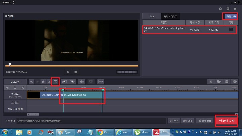This screenshot has width=242, height=136.
Task: Create a new project using the toolbar icon
Action: (211, 82)
